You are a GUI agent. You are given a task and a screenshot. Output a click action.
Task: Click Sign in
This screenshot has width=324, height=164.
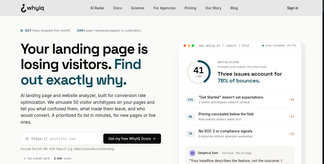(x=293, y=8)
